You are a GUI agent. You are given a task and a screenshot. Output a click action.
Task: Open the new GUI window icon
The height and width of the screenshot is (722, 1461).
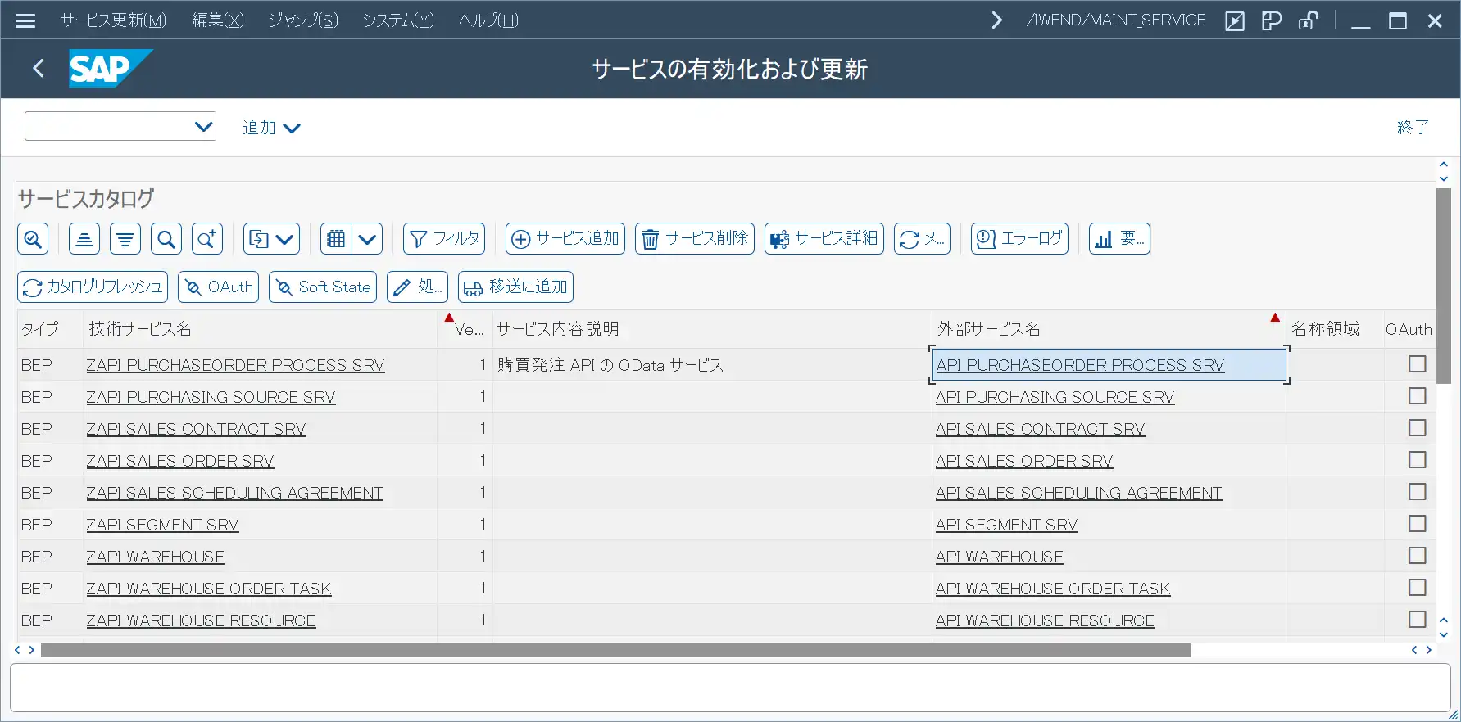point(1235,20)
